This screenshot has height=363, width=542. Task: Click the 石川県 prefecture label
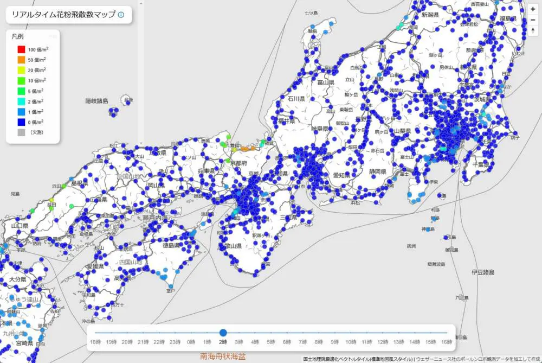click(296, 99)
